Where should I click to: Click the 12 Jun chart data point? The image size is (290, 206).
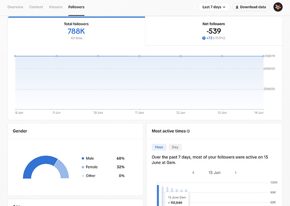(181, 56)
